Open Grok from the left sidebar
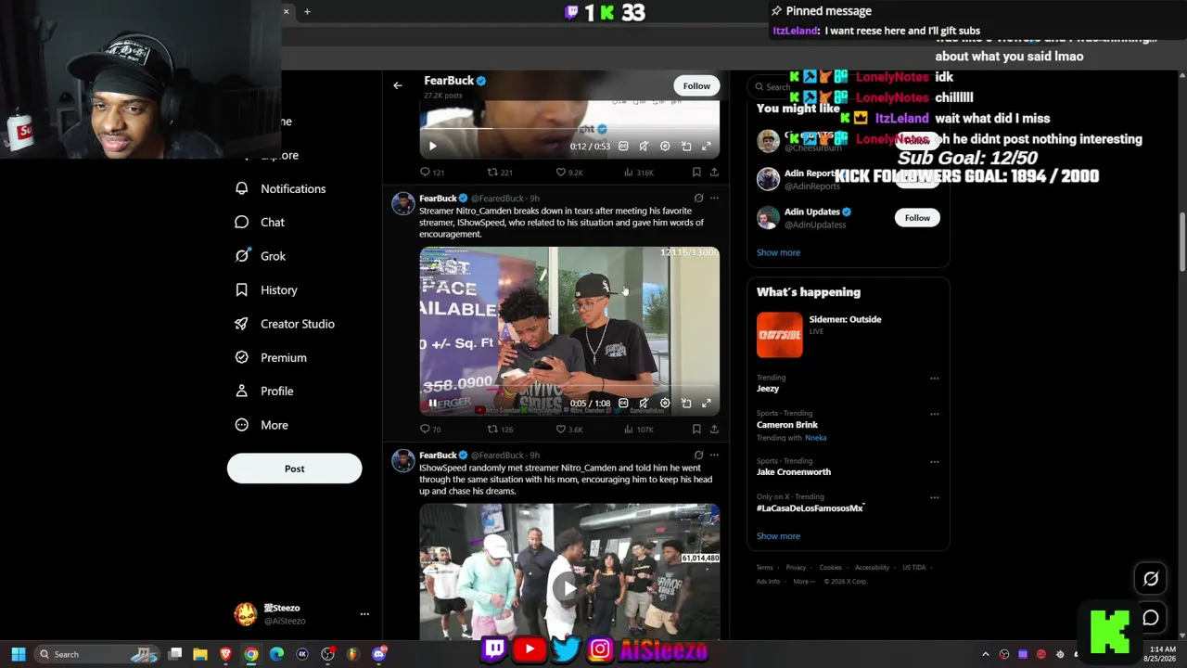The width and height of the screenshot is (1187, 668). (261, 256)
